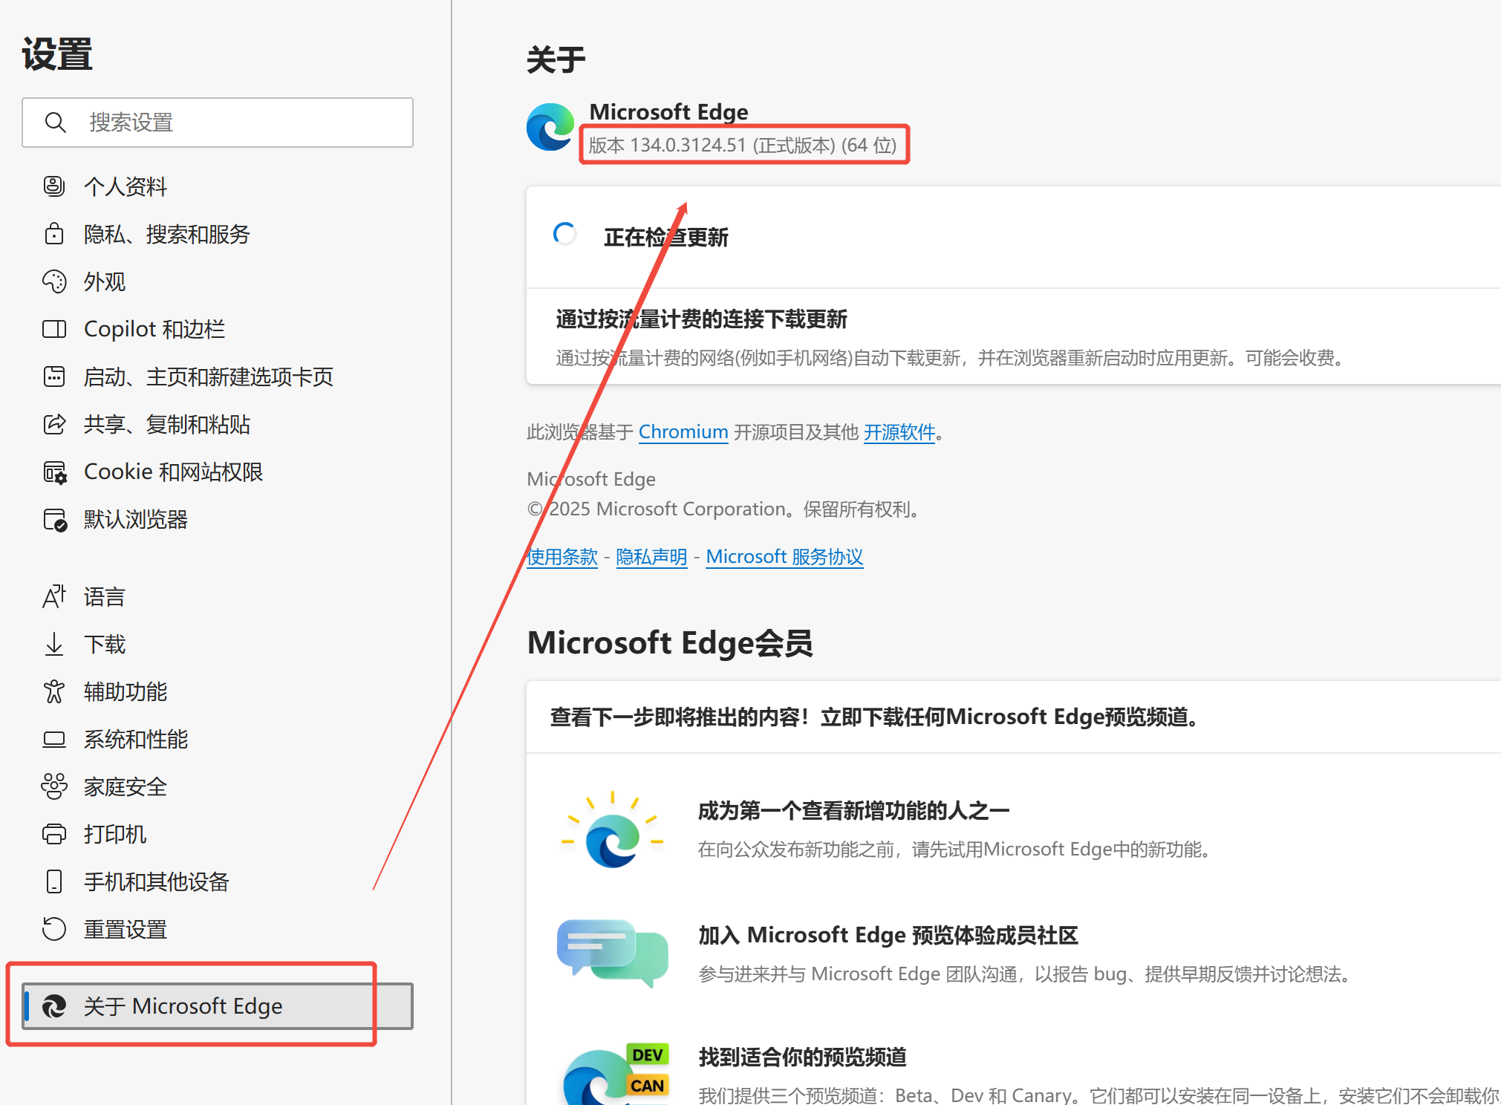
Task: Open 辅助功能 settings
Action: (126, 691)
